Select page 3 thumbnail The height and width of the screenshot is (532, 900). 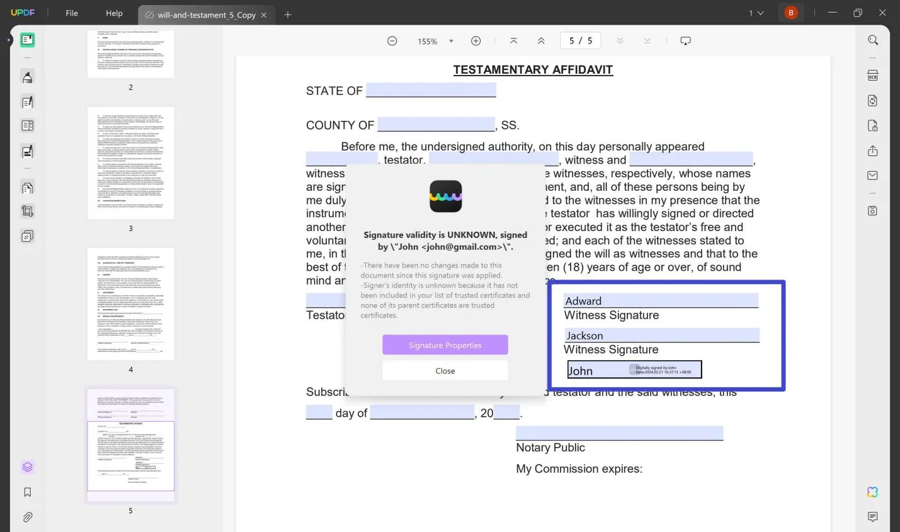click(130, 163)
